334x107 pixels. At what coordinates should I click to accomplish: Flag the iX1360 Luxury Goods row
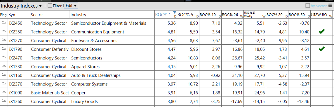pyautogui.click(x=4, y=101)
